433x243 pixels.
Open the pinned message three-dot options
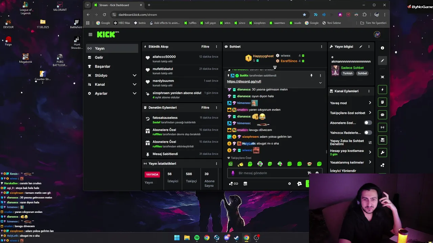pos(320,76)
